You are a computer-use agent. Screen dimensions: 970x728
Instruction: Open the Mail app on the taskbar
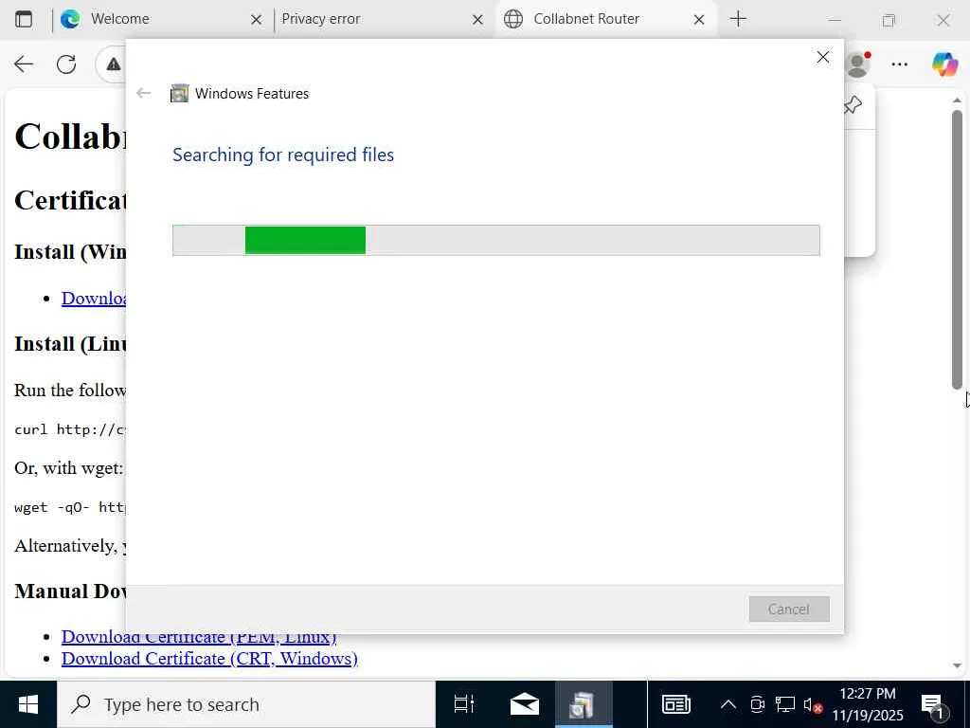point(524,704)
